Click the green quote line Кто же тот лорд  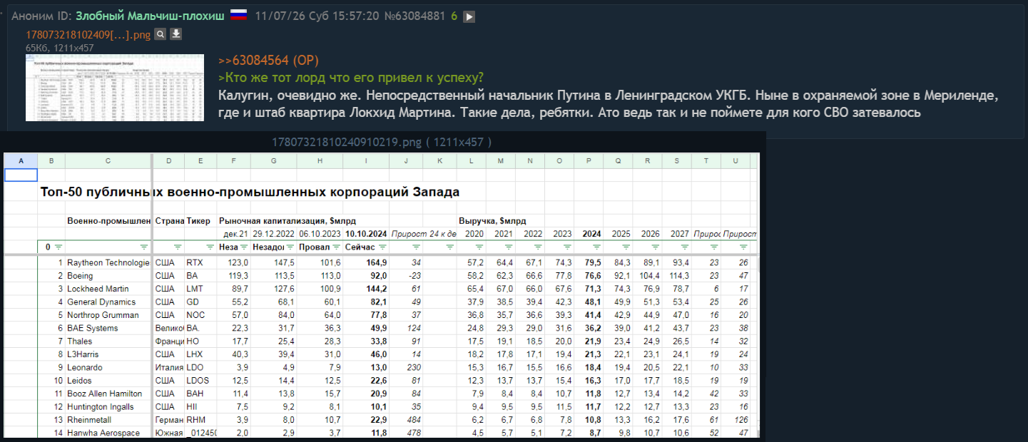pos(351,77)
